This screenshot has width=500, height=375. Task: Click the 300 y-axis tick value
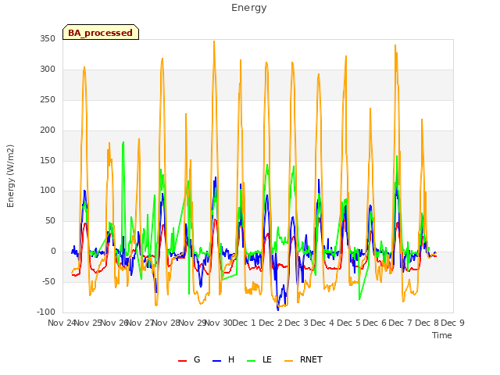click(x=48, y=70)
